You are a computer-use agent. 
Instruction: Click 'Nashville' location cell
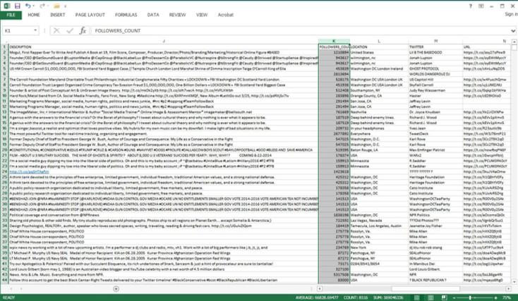[379, 112]
